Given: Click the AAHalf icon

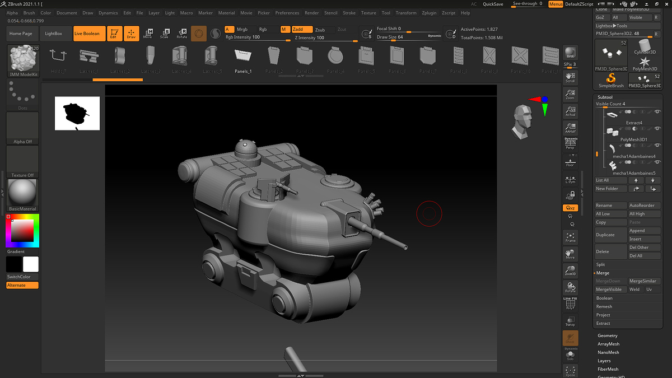Looking at the screenshot, I should point(570,128).
